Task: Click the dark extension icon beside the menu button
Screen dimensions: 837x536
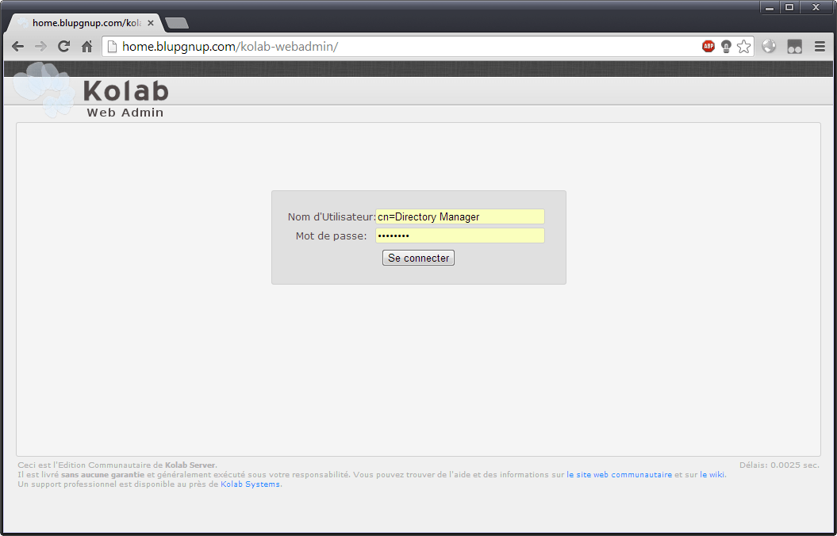Action: click(795, 47)
